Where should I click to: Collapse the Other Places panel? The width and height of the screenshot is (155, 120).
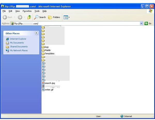coord(36,33)
